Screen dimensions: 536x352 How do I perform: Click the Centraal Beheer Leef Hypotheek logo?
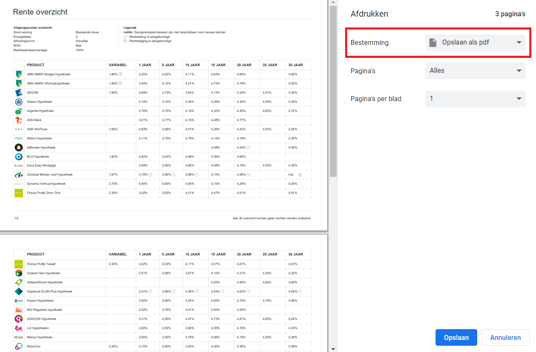pyautogui.click(x=18, y=175)
